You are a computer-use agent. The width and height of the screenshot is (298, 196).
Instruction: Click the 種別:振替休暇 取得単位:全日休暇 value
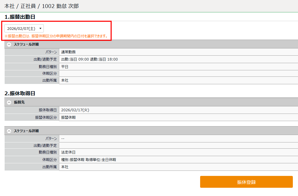point(88,160)
